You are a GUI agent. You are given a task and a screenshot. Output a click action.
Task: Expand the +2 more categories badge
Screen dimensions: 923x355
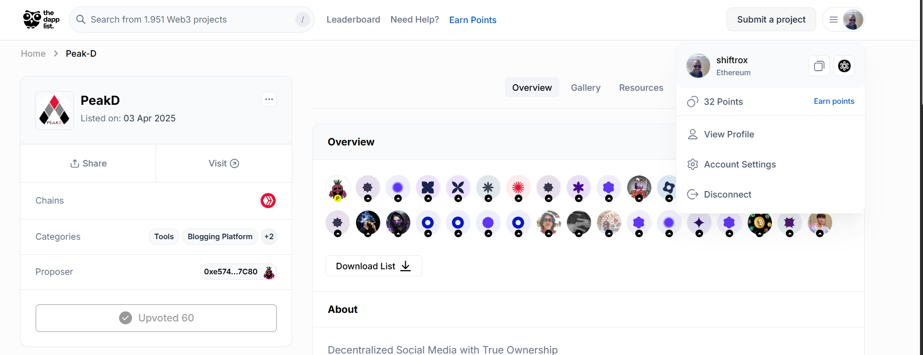269,237
